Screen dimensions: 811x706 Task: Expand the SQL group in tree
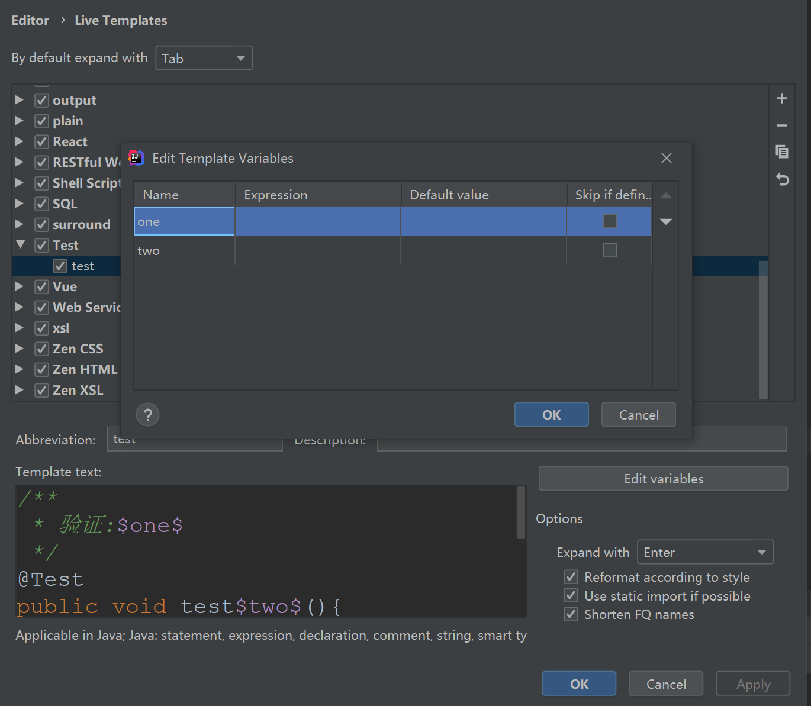click(20, 204)
